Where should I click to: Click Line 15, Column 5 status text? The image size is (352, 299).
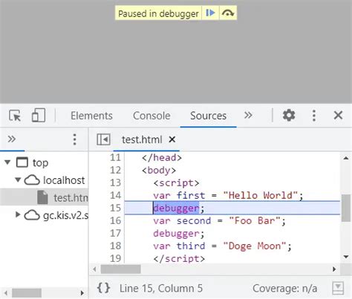pyautogui.click(x=161, y=289)
